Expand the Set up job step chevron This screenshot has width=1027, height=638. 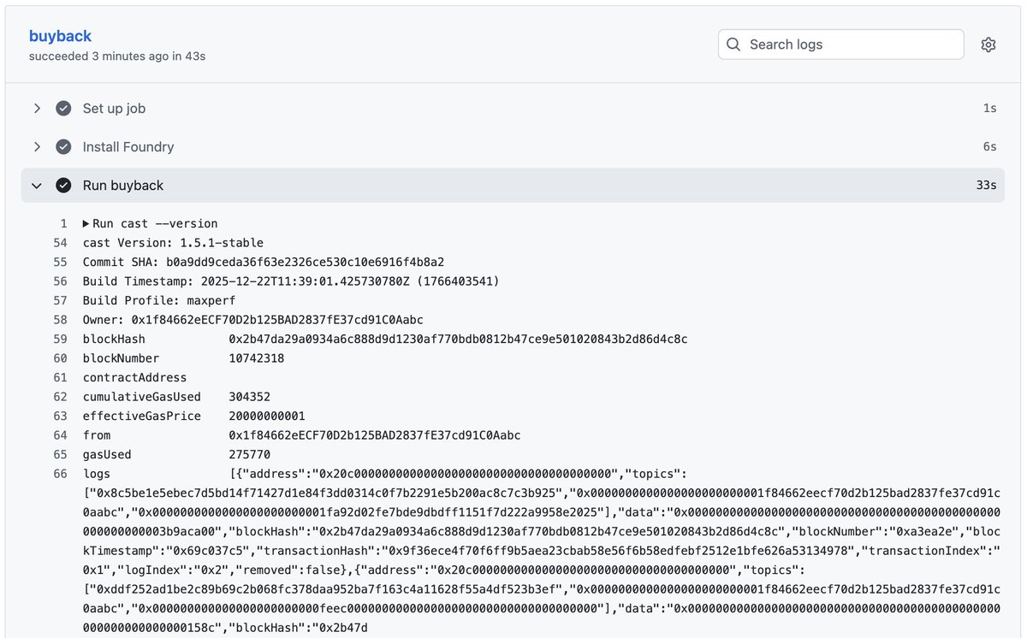(x=37, y=109)
